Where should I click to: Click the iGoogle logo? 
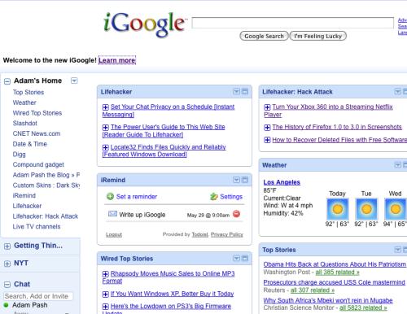[145, 24]
